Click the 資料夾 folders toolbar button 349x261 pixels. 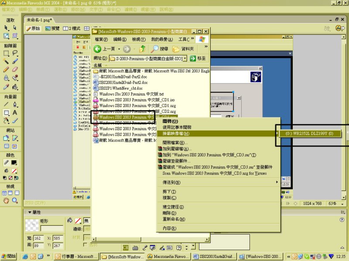[183, 49]
